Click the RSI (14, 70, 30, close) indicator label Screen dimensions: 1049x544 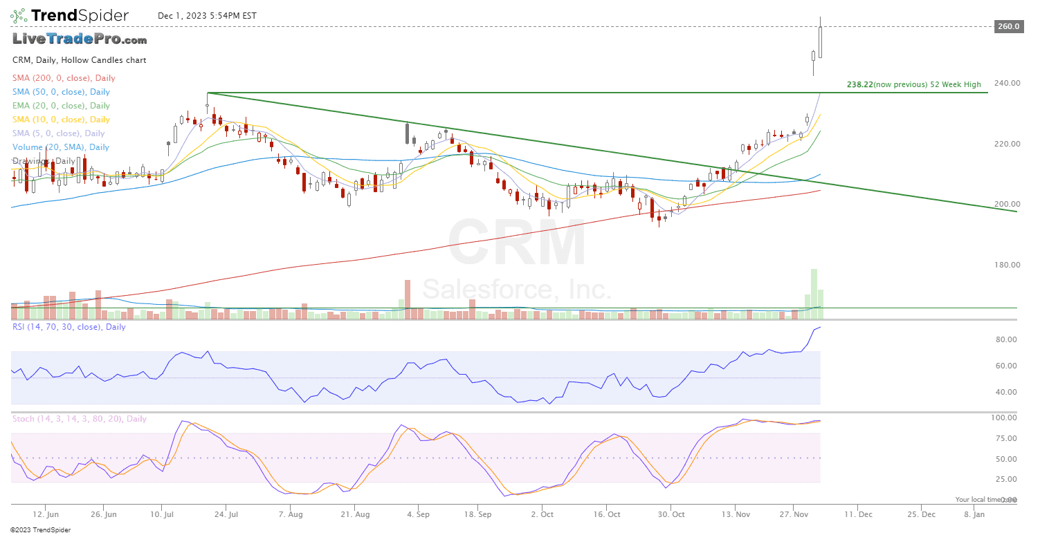coord(69,327)
